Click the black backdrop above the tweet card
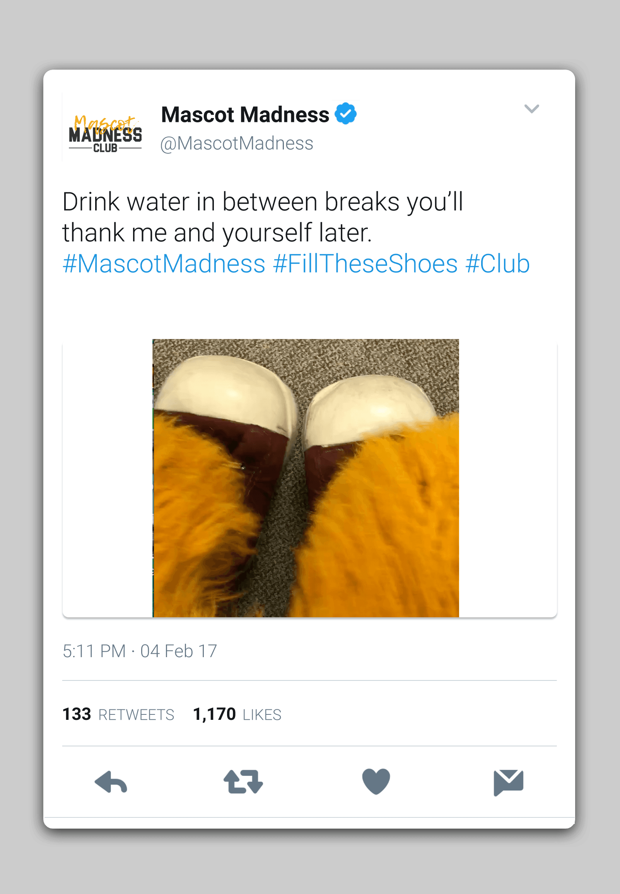 [310, 35]
